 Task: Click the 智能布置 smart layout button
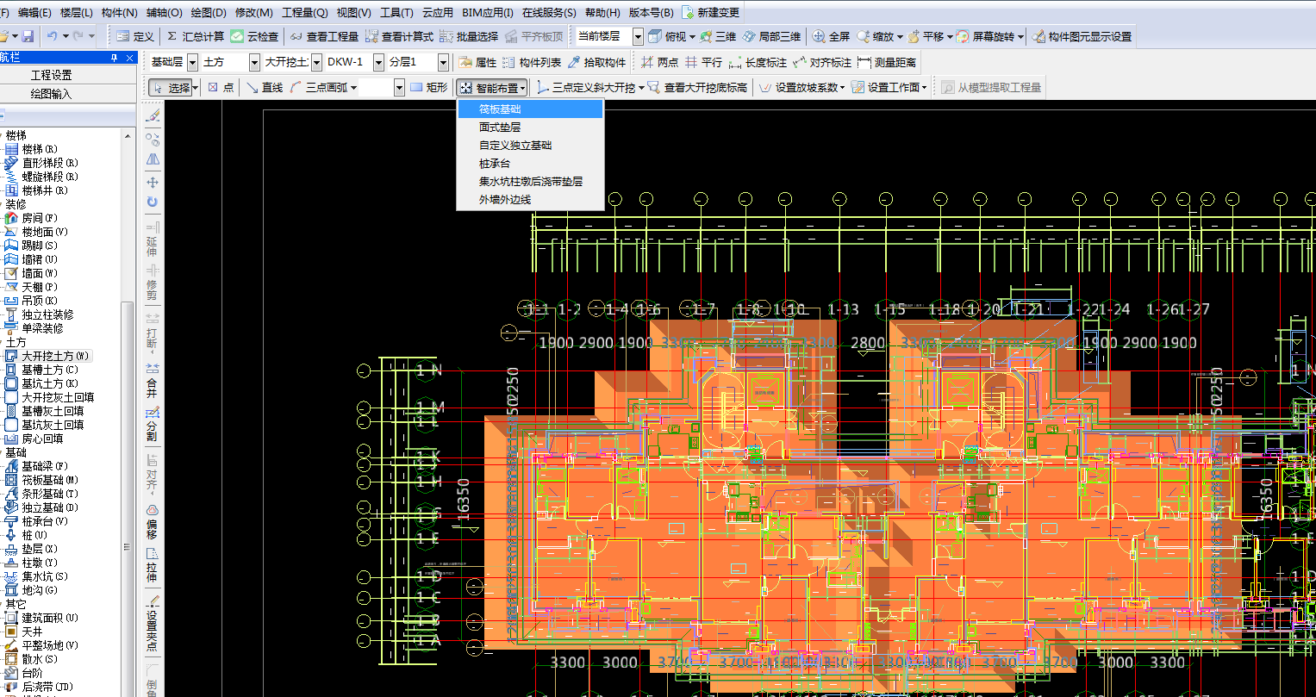(492, 87)
